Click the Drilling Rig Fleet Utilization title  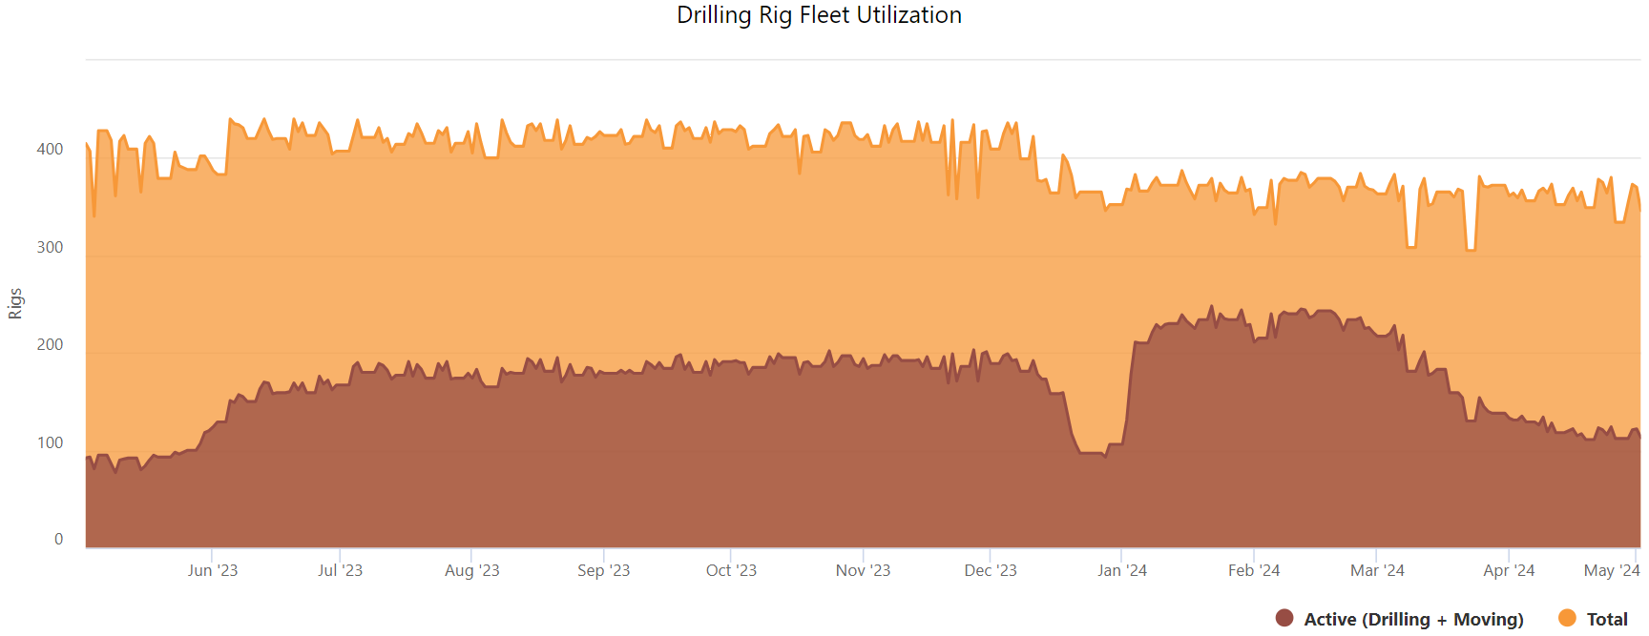[819, 15]
